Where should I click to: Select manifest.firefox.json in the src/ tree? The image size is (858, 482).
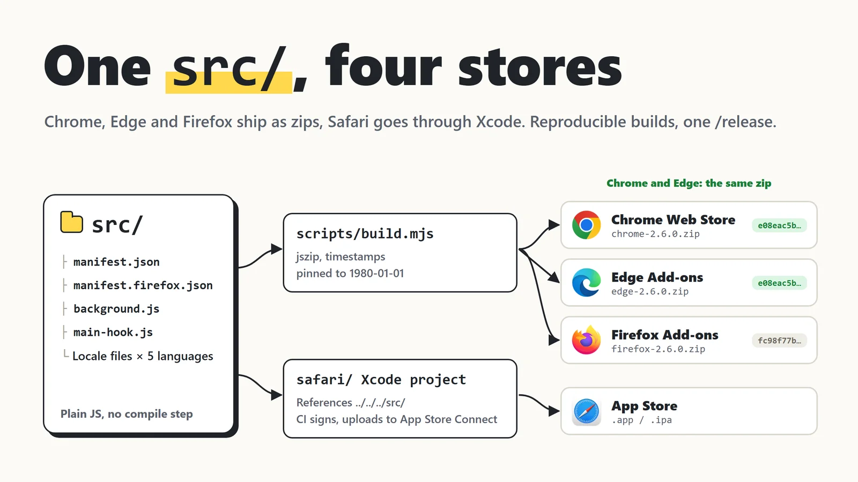point(143,285)
